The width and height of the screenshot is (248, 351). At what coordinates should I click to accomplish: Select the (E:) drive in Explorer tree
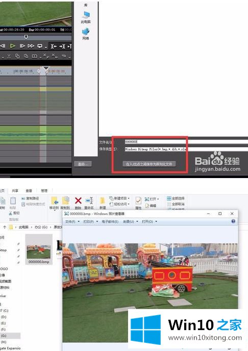tap(4, 323)
